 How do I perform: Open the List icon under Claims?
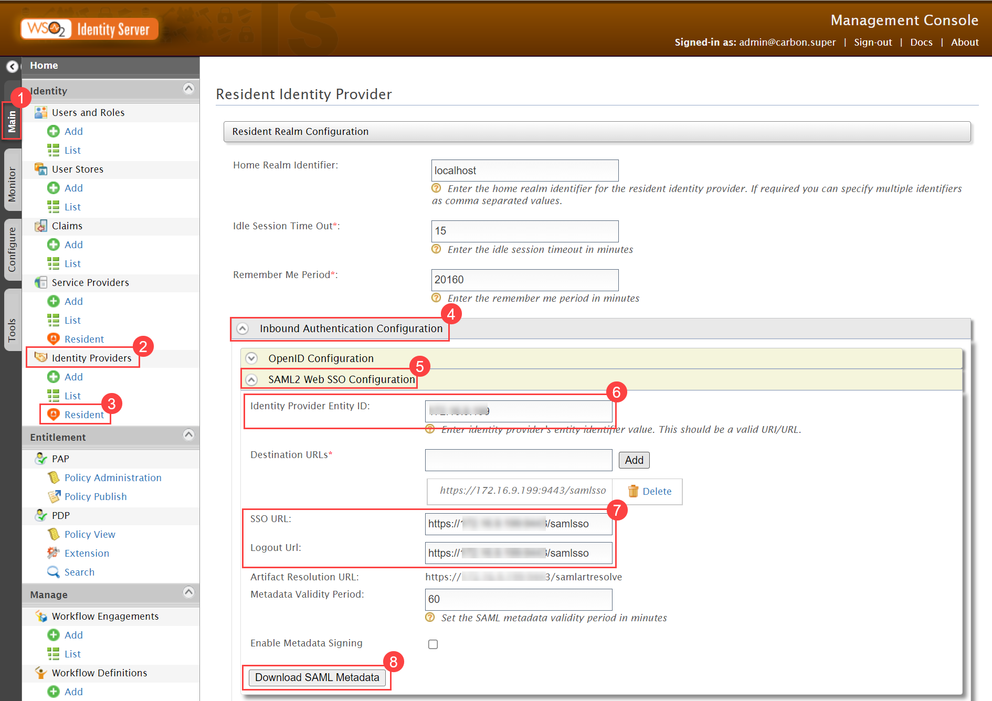(55, 263)
